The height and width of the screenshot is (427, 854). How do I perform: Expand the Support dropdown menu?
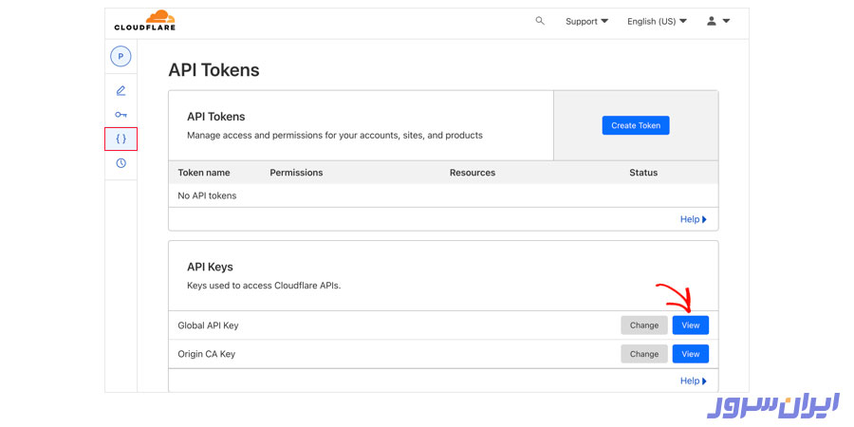[586, 21]
